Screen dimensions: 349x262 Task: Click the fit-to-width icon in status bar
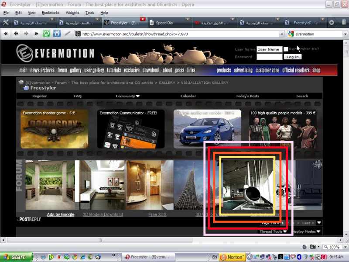tap(304, 247)
